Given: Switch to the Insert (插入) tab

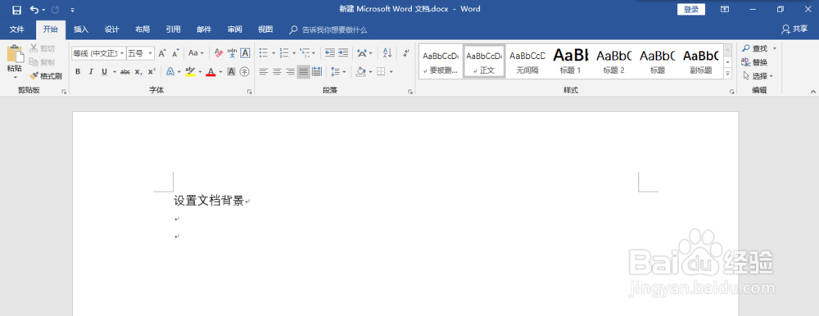Looking at the screenshot, I should pyautogui.click(x=81, y=29).
